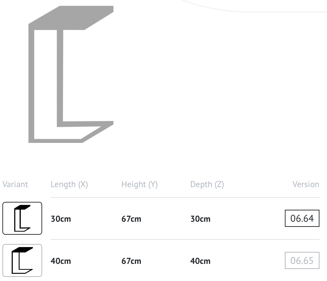Screen dimensions: 327x281
Task: Click the Variant column header
Action: click(x=15, y=184)
